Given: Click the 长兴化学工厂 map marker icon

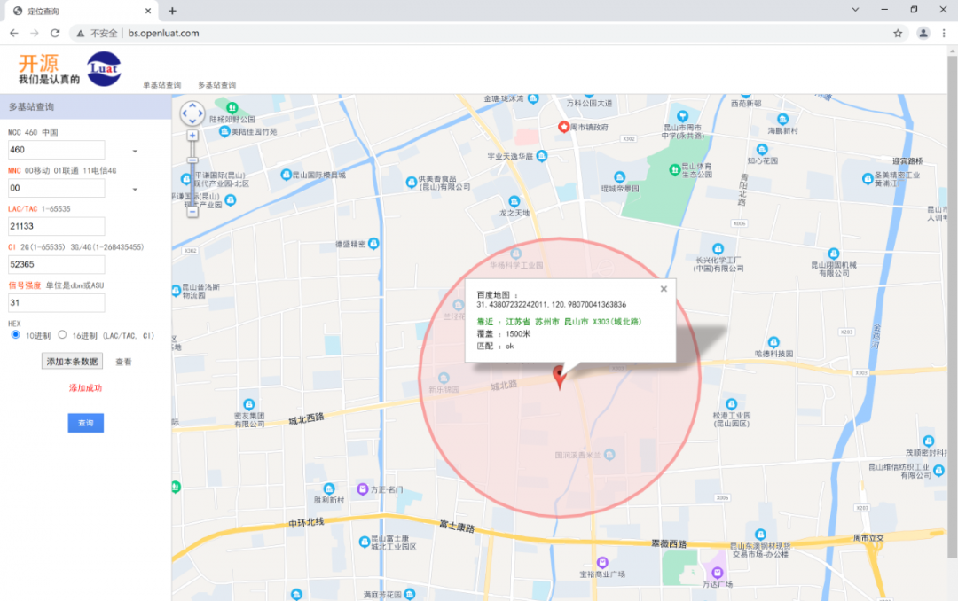Looking at the screenshot, I should (x=718, y=248).
